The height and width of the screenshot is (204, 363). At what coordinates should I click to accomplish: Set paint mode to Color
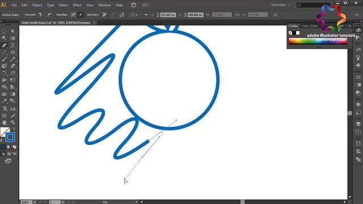[x=3, y=147]
